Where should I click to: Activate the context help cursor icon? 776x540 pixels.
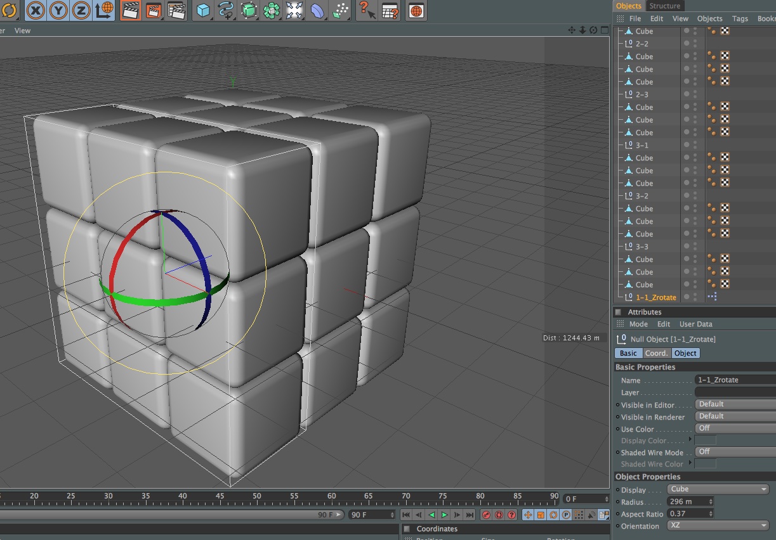[x=367, y=10]
